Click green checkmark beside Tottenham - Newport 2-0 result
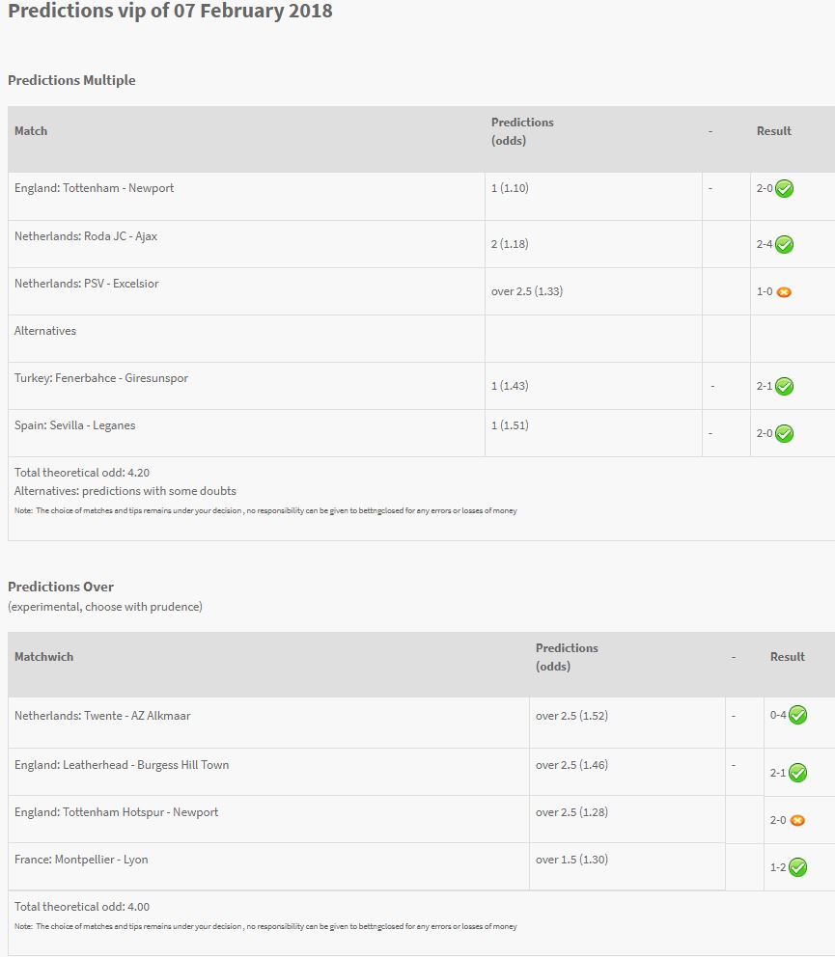This screenshot has height=957, width=835. tap(784, 188)
